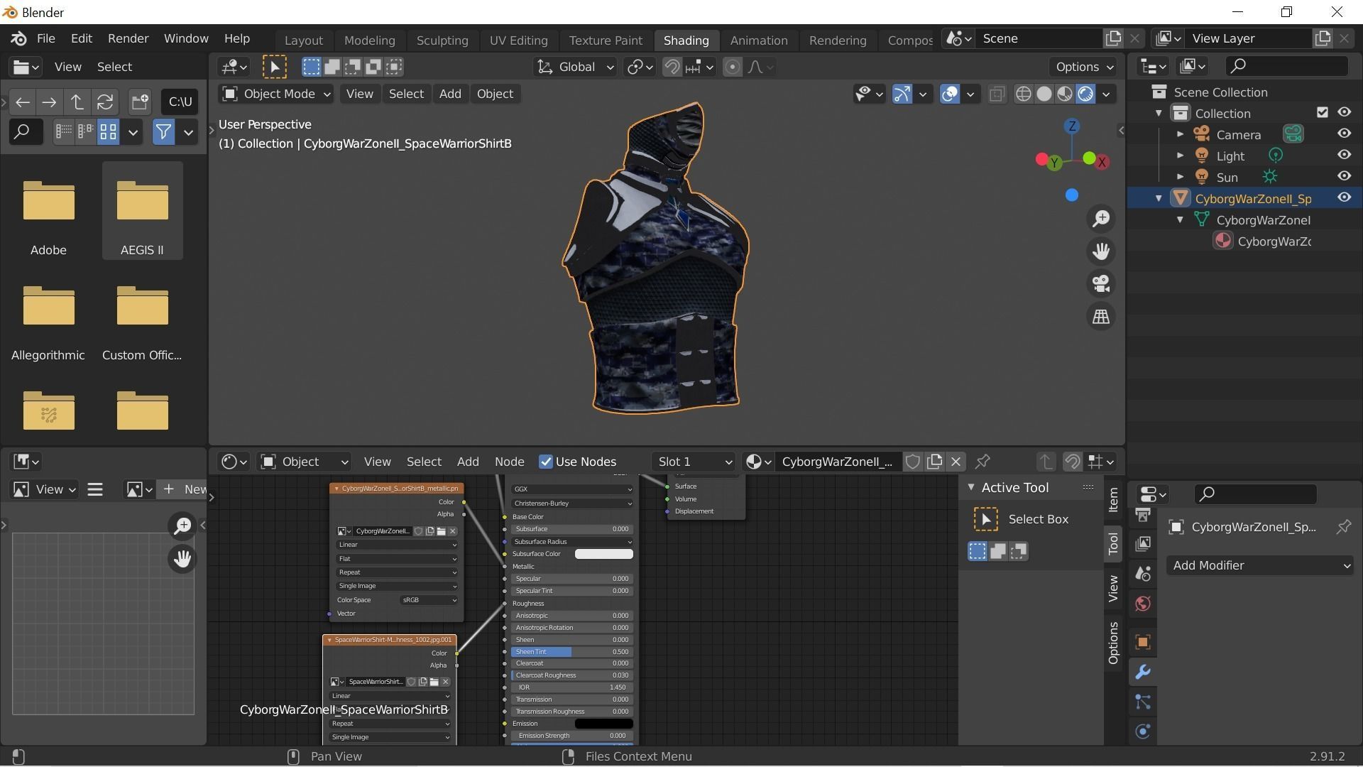Viewport: 1363px width, 767px height.
Task: Toggle file browser filter funnel
Action: pos(163,132)
